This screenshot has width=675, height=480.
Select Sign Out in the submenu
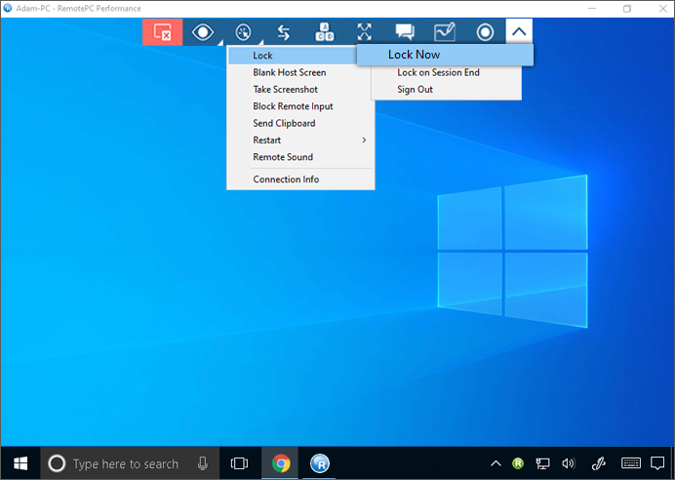pyautogui.click(x=415, y=90)
